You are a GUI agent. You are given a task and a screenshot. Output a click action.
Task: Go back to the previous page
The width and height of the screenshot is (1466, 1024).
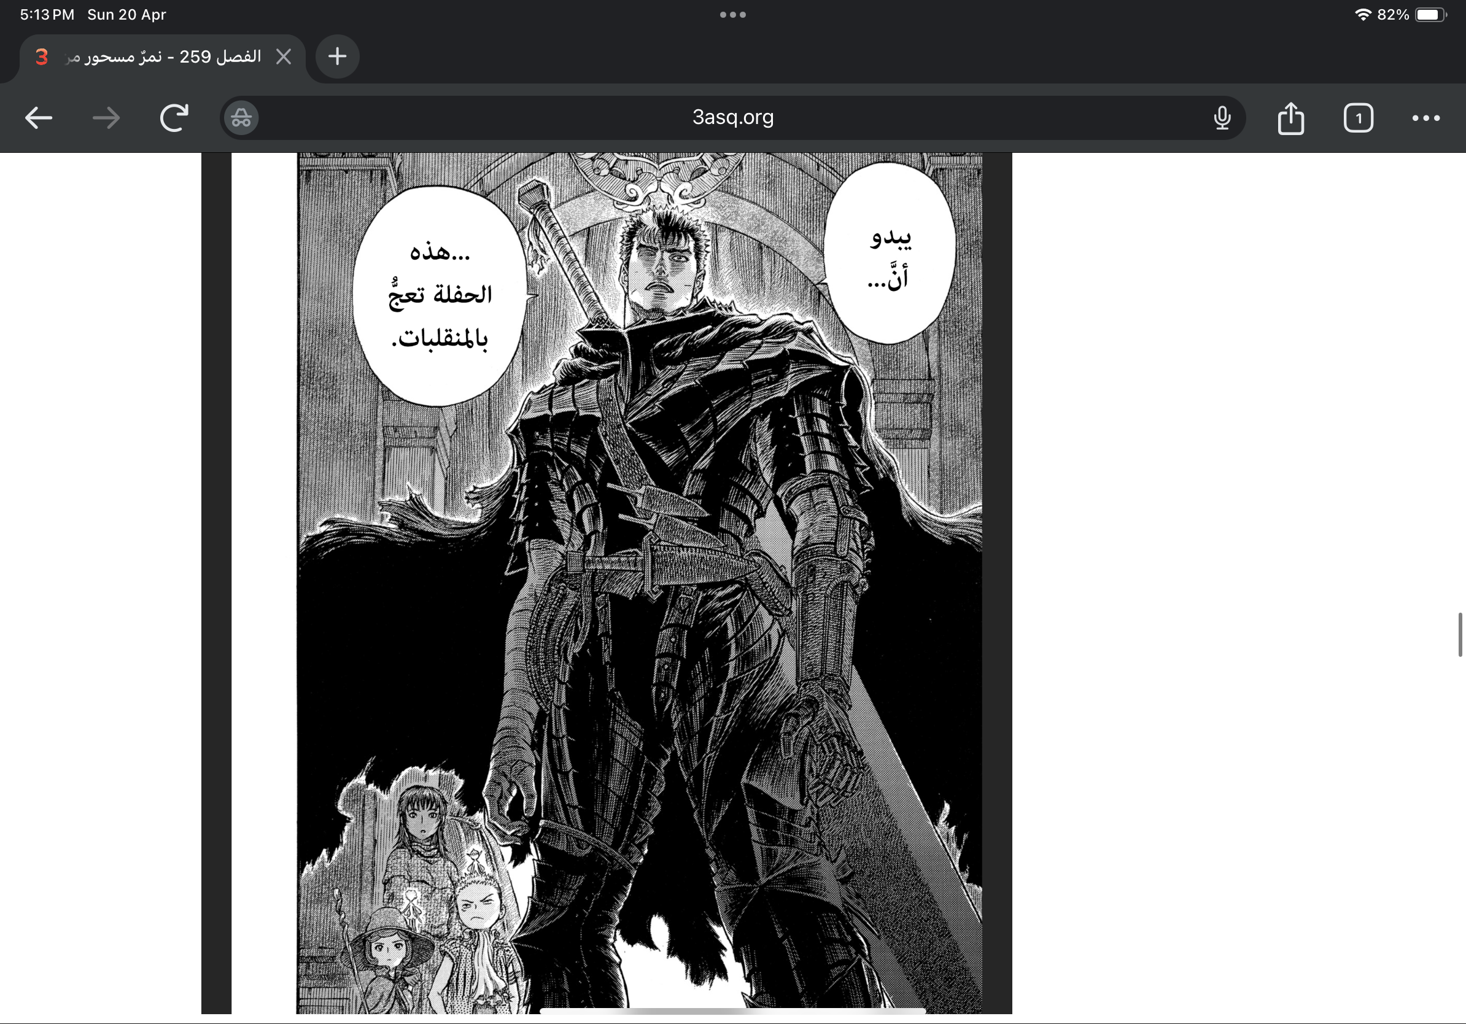(38, 118)
